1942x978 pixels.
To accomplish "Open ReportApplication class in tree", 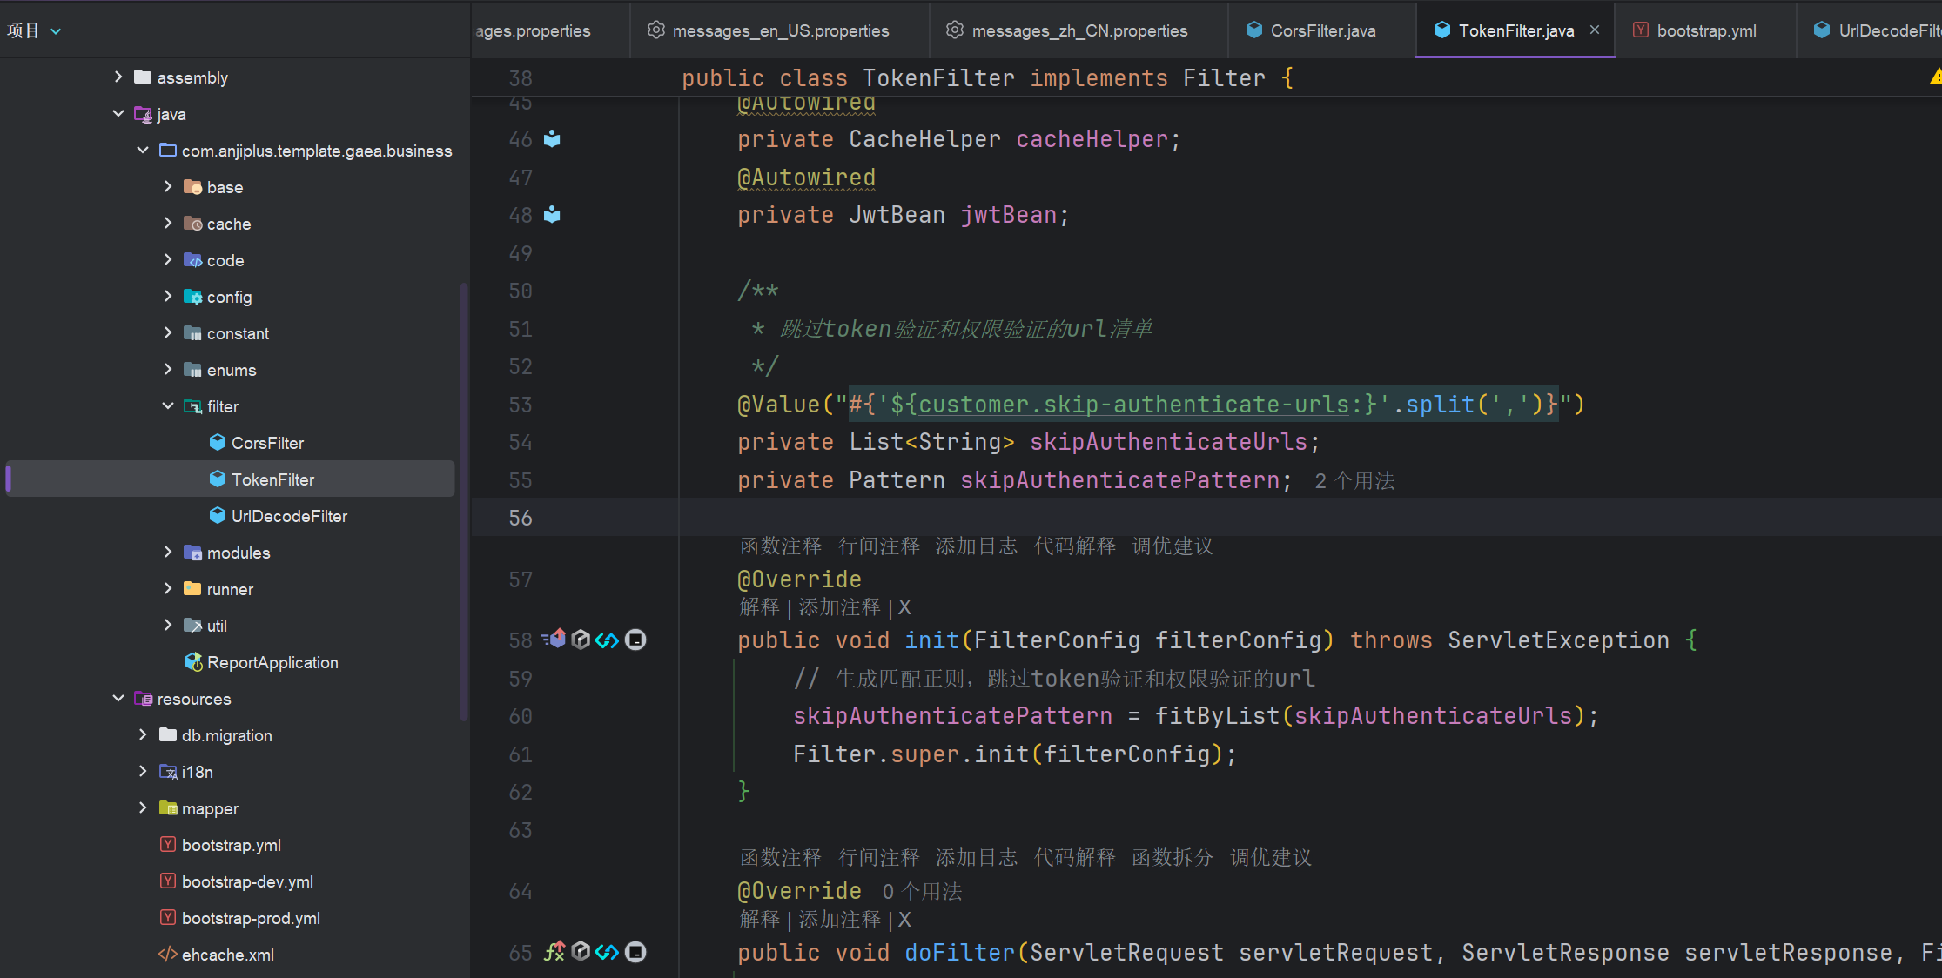I will point(272,662).
